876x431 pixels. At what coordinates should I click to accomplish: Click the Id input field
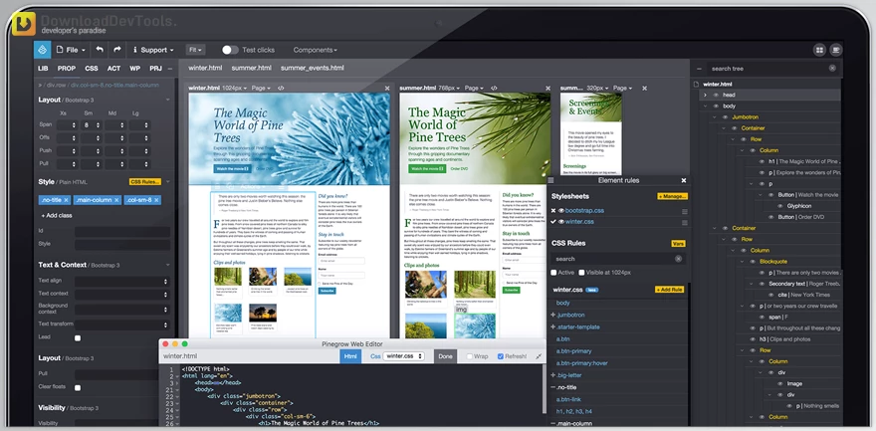[122, 231]
